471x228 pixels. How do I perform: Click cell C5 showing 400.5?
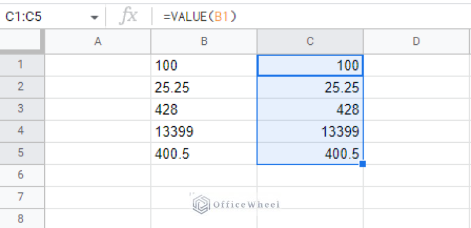(310, 153)
